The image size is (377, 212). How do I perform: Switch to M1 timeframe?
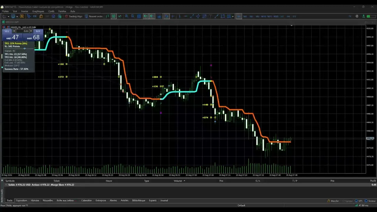pos(239,16)
